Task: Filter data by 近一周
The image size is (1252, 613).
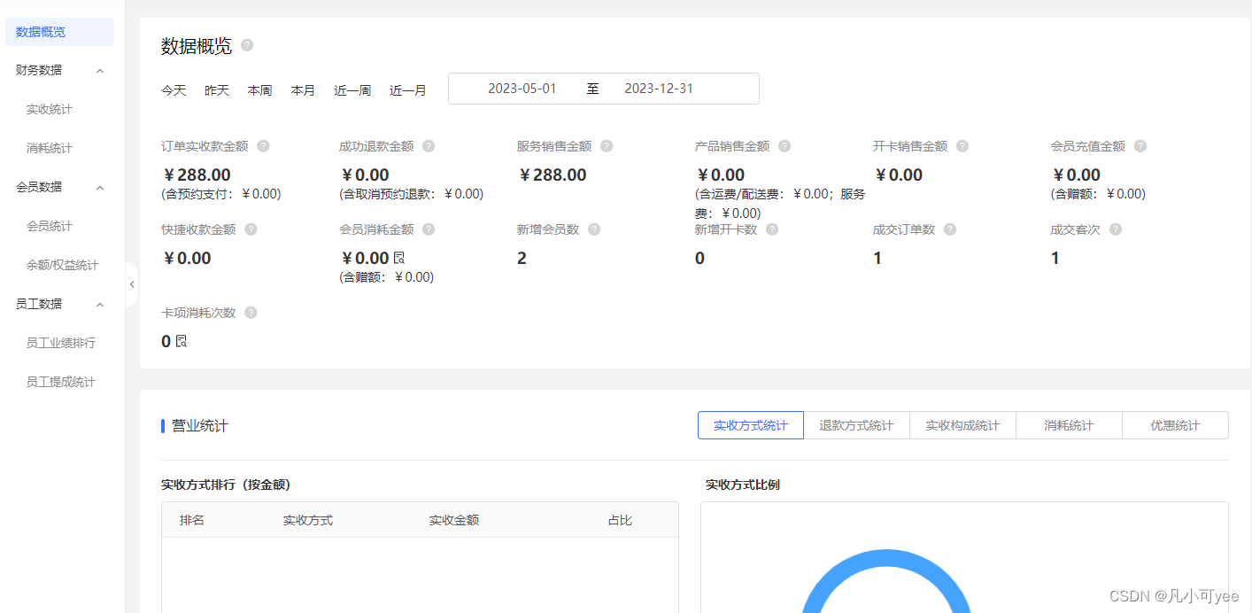Action: 352,90
